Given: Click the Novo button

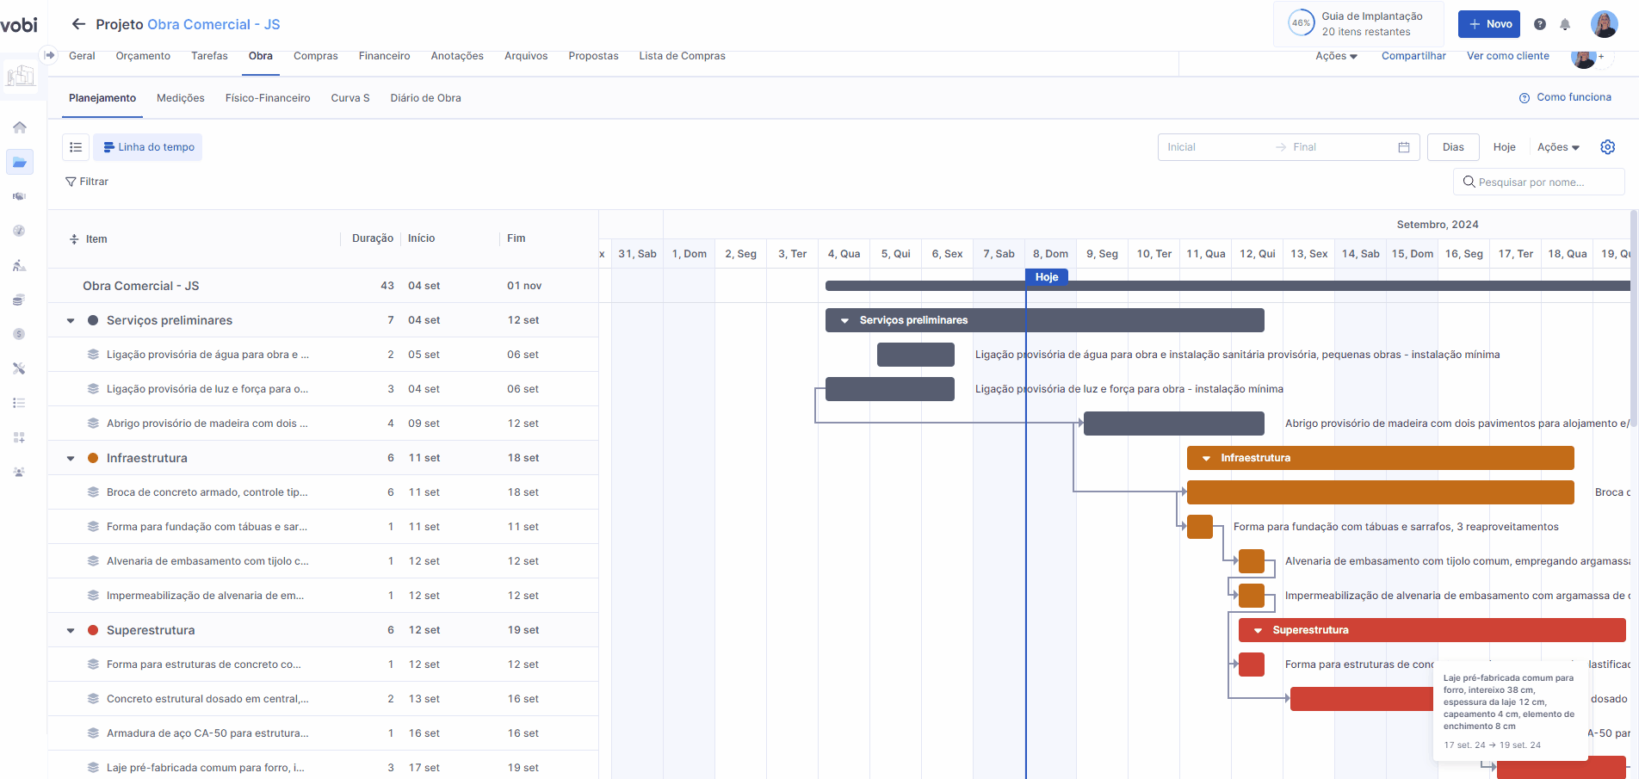Looking at the screenshot, I should coord(1488,24).
